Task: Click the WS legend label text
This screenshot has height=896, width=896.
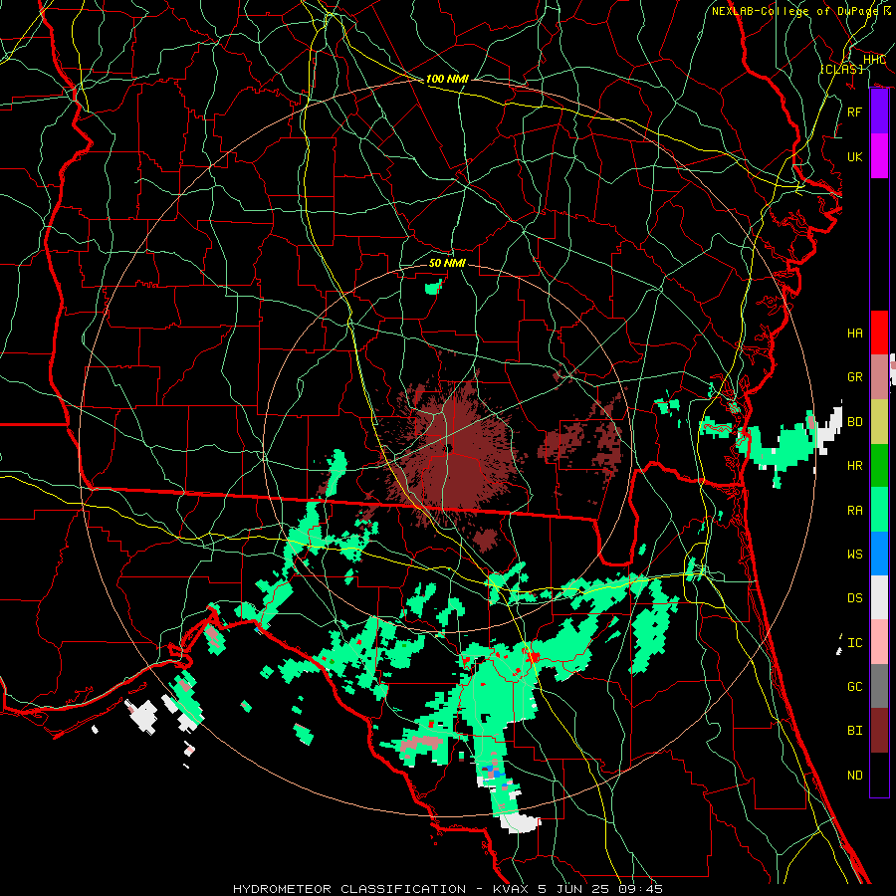Action: click(855, 554)
